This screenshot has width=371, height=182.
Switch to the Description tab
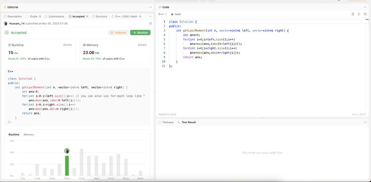point(13,17)
